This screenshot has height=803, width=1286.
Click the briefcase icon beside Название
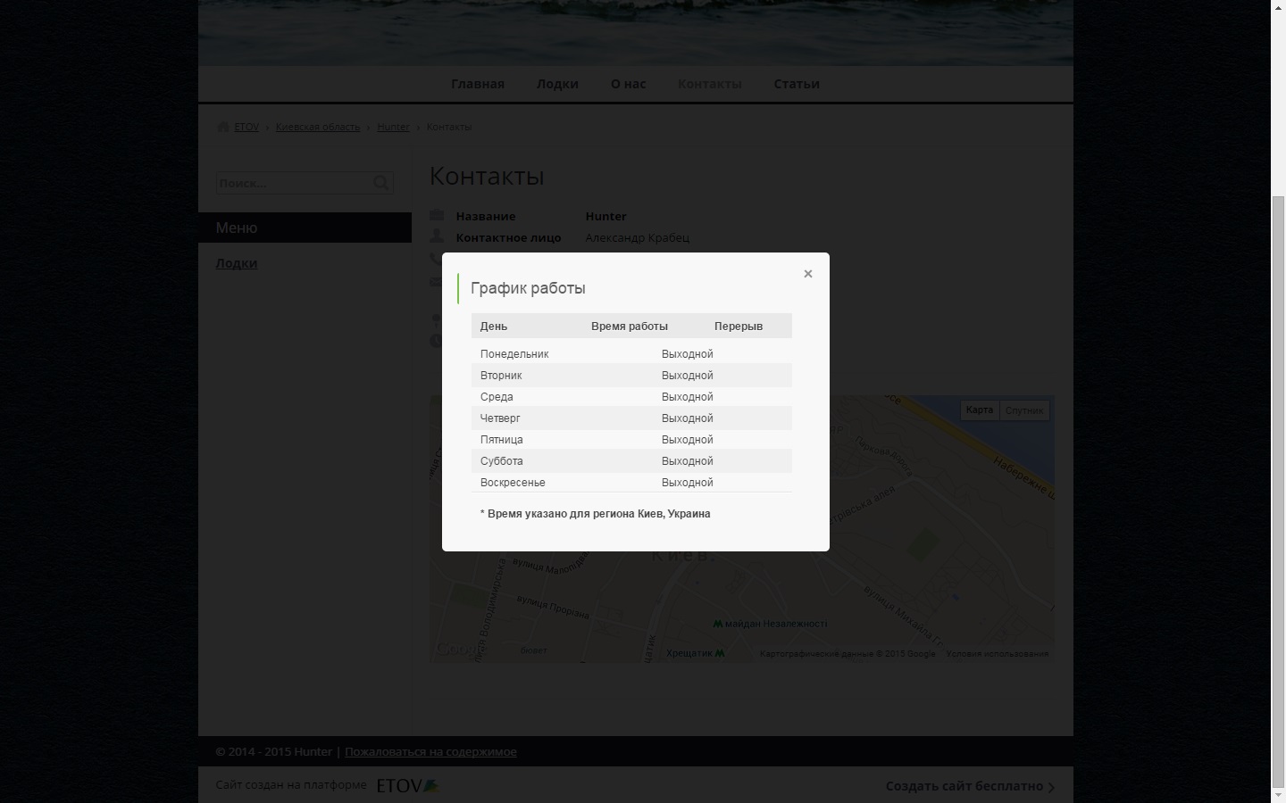click(x=437, y=215)
